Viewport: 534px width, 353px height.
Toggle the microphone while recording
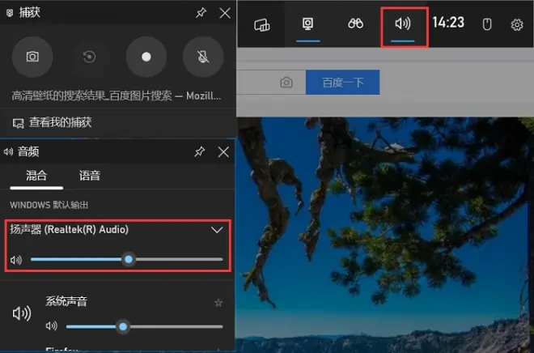[x=203, y=57]
